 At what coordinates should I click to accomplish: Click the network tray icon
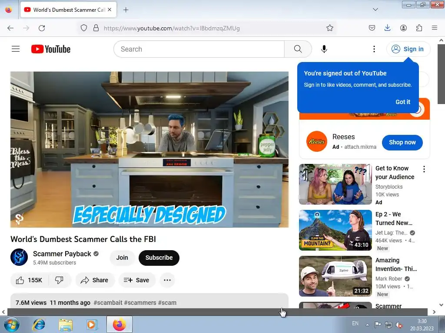point(388,325)
